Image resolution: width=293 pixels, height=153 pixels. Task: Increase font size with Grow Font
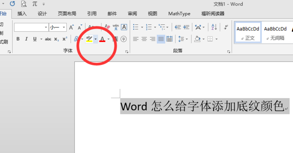point(71,28)
